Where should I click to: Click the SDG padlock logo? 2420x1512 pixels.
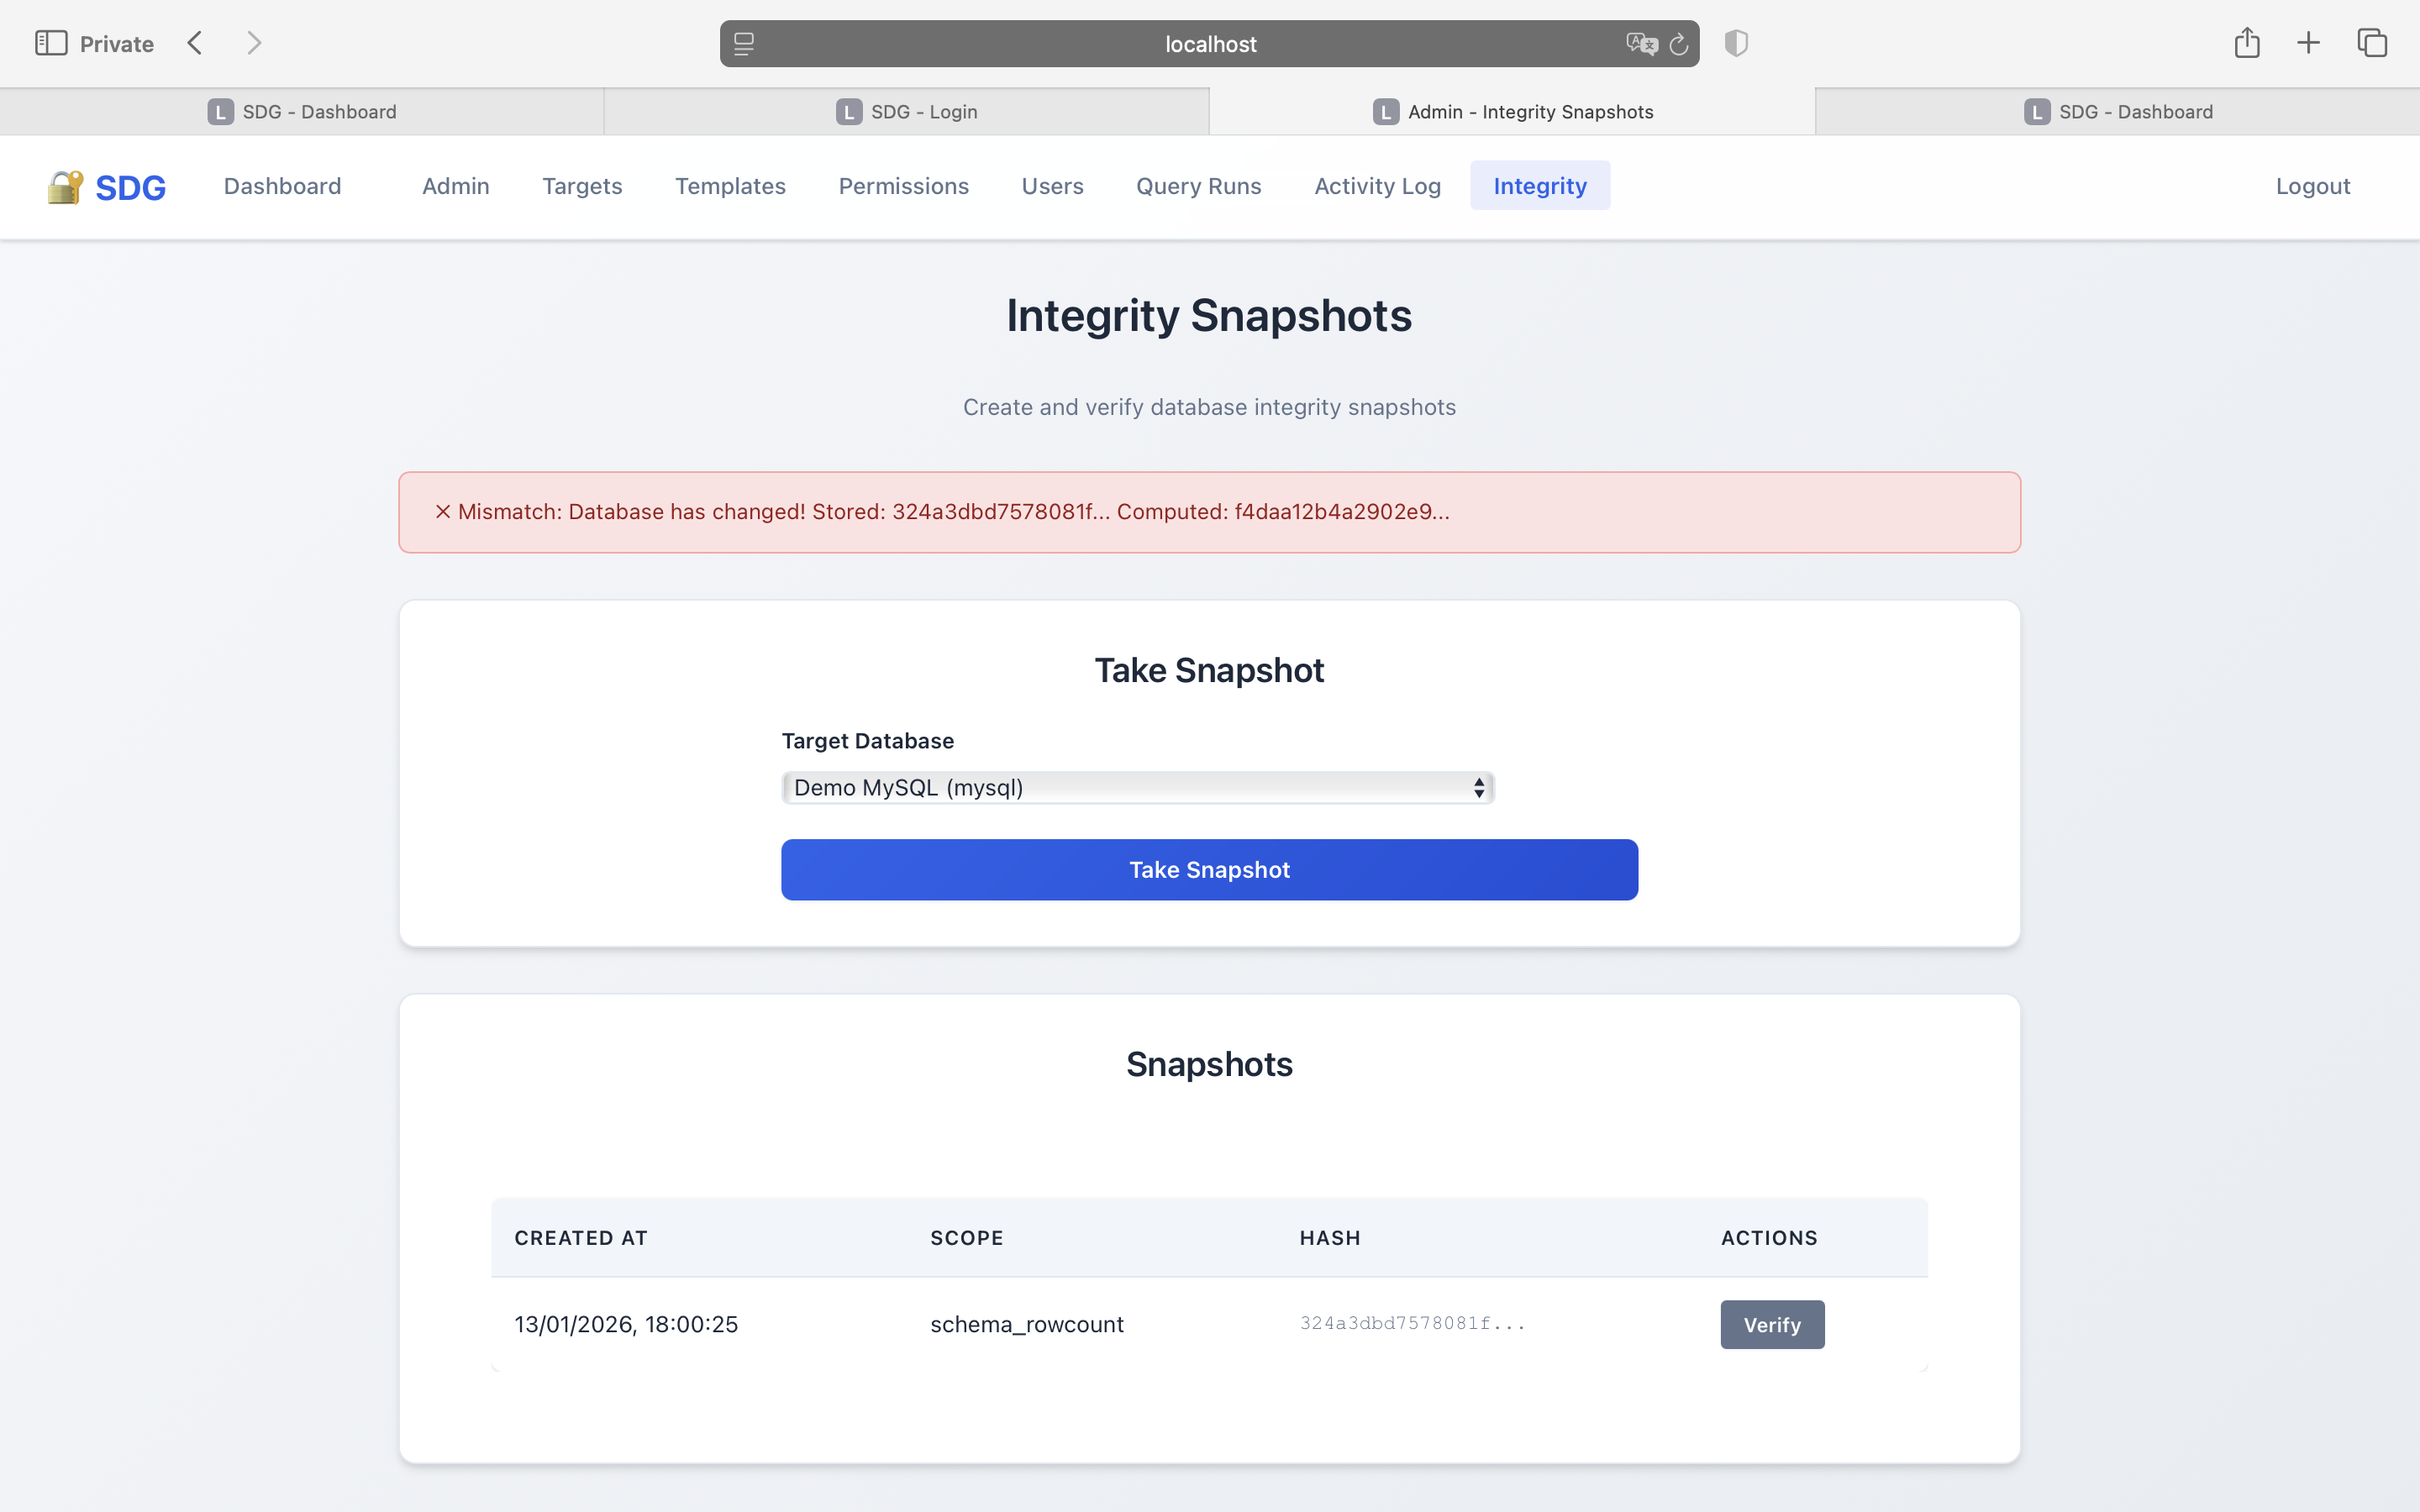coord(64,186)
